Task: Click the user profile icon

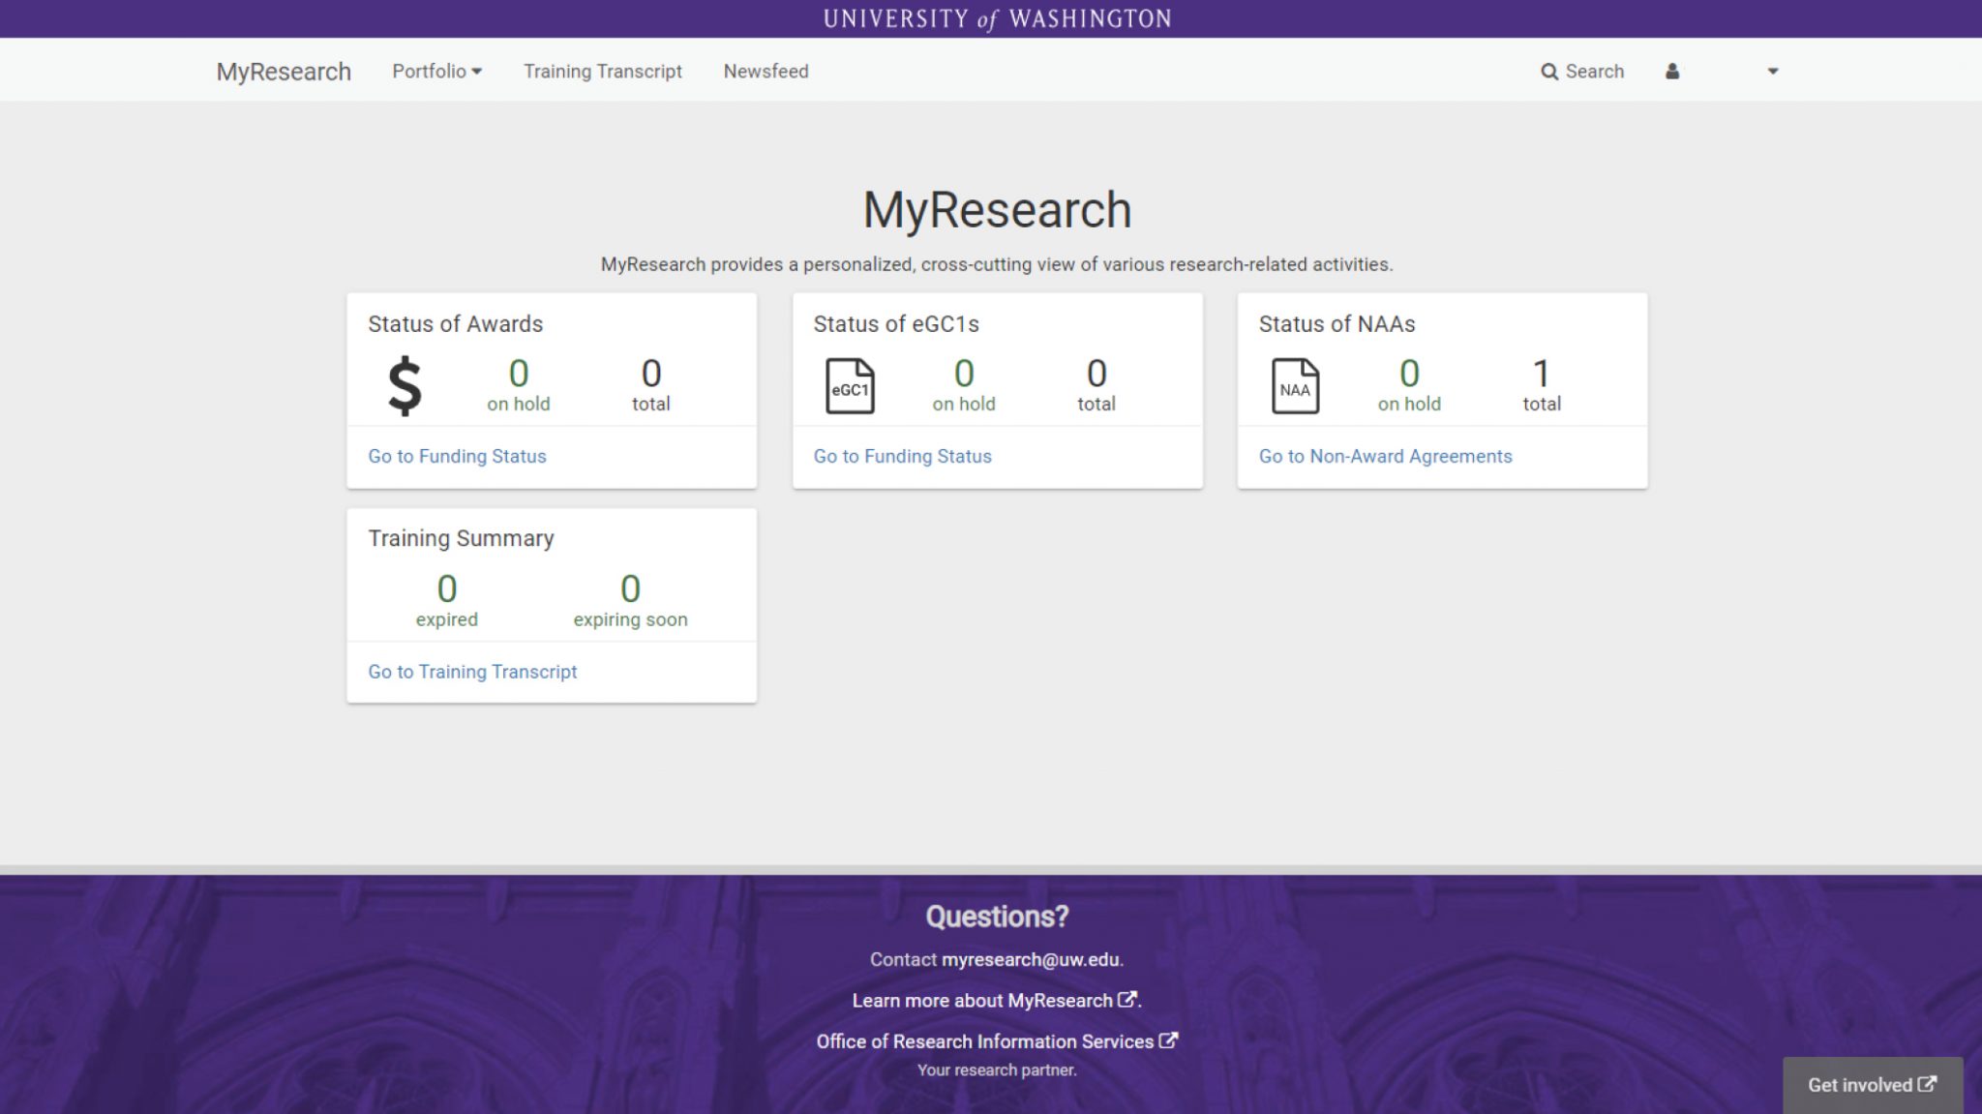Action: point(1671,71)
